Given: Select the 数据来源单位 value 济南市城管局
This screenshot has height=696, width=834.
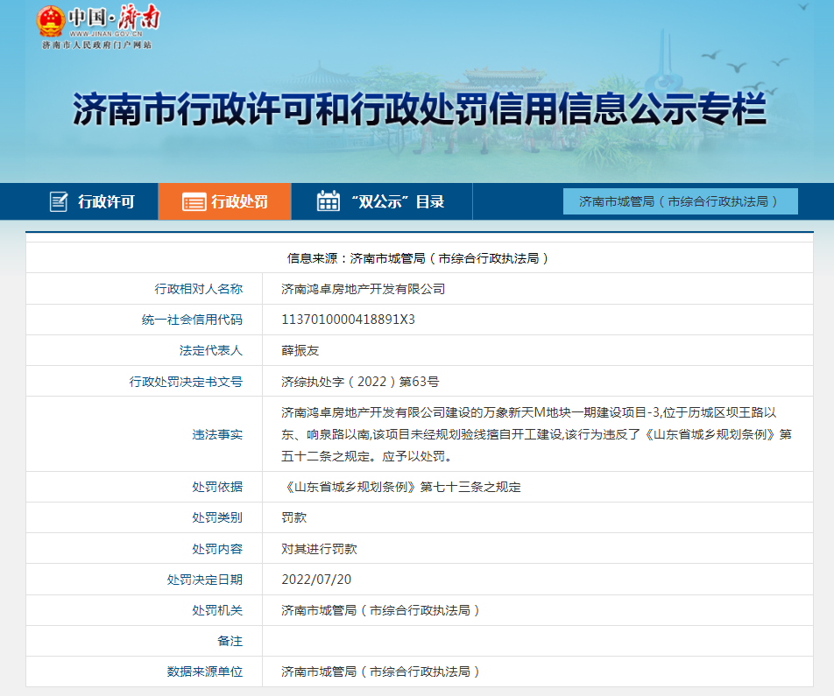Looking at the screenshot, I should [x=381, y=671].
